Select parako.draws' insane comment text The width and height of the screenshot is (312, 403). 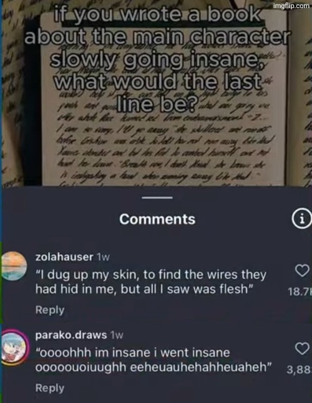tap(154, 360)
